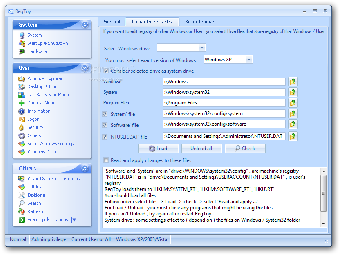This screenshot has height=255, width=340.
Task: Click the Security padlock icon
Action: click(22, 127)
